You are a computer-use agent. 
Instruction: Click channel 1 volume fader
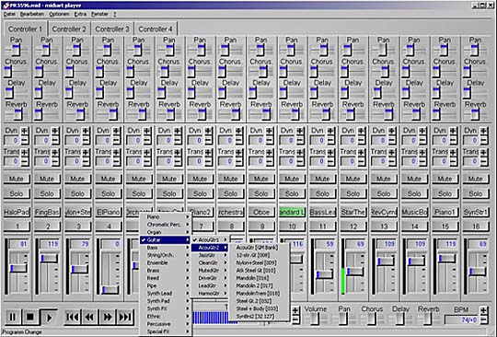point(18,269)
